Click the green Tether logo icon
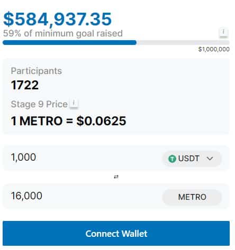Viewport: 235px width, 250px height. click(x=172, y=159)
